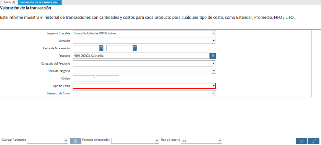Open the Tipo de reporte dropdown arrow
Screen dimensions: 322x145
click(220, 141)
